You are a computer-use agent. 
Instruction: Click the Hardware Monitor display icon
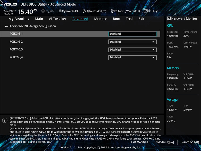pos(169,19)
